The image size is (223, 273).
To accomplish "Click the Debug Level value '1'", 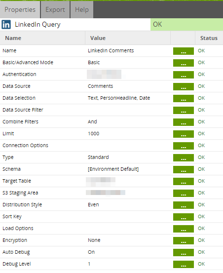I will pos(89,264).
